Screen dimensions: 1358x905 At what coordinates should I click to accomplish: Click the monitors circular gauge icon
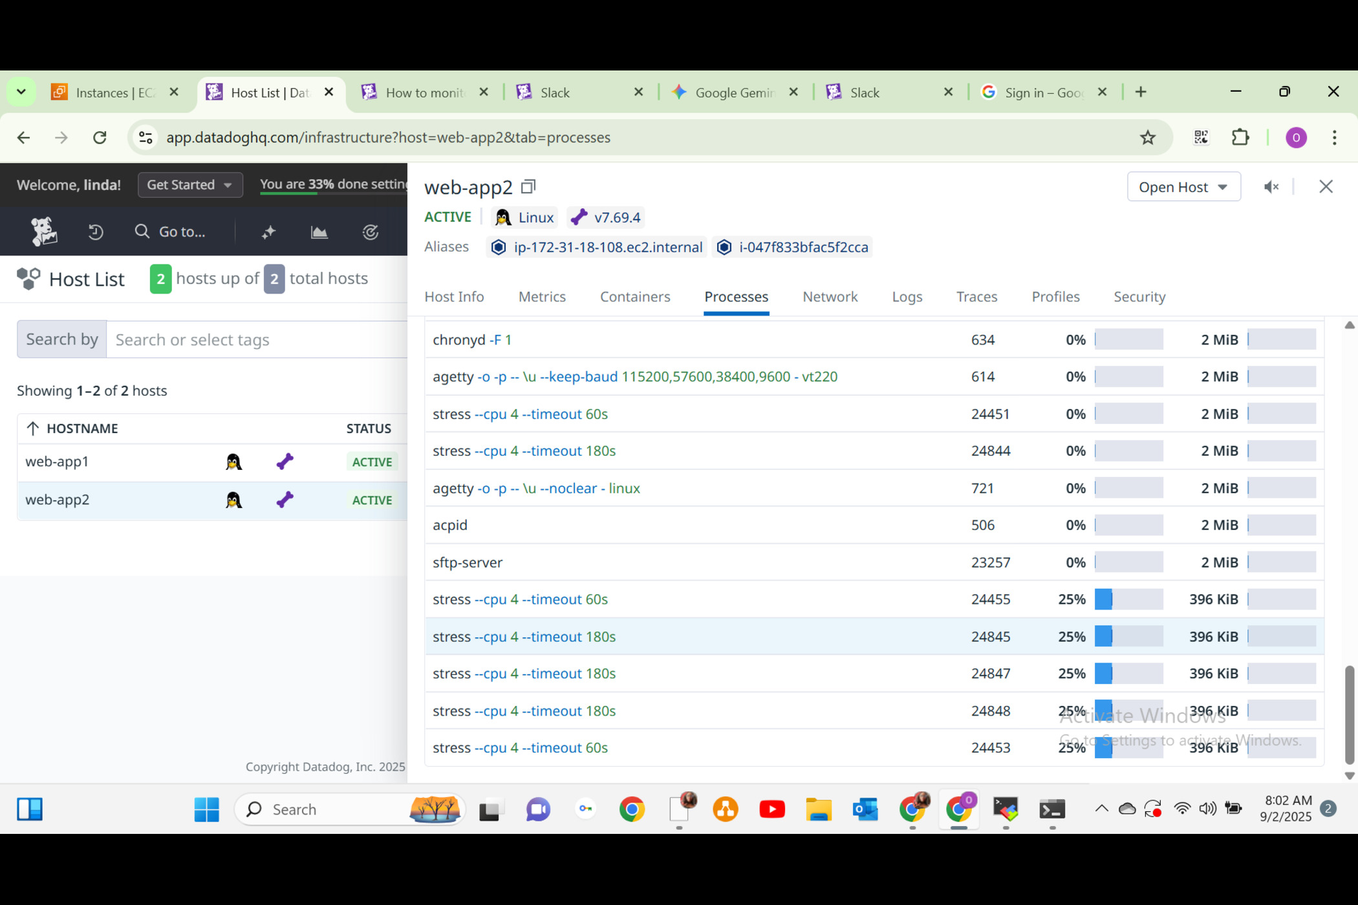(x=370, y=232)
